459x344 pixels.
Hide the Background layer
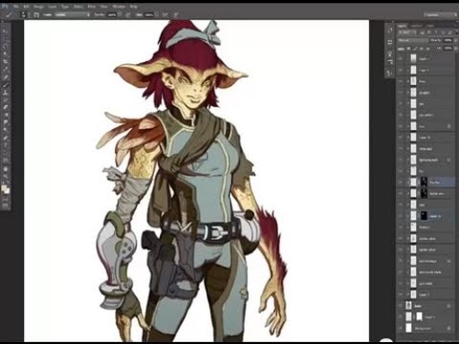pos(401,328)
